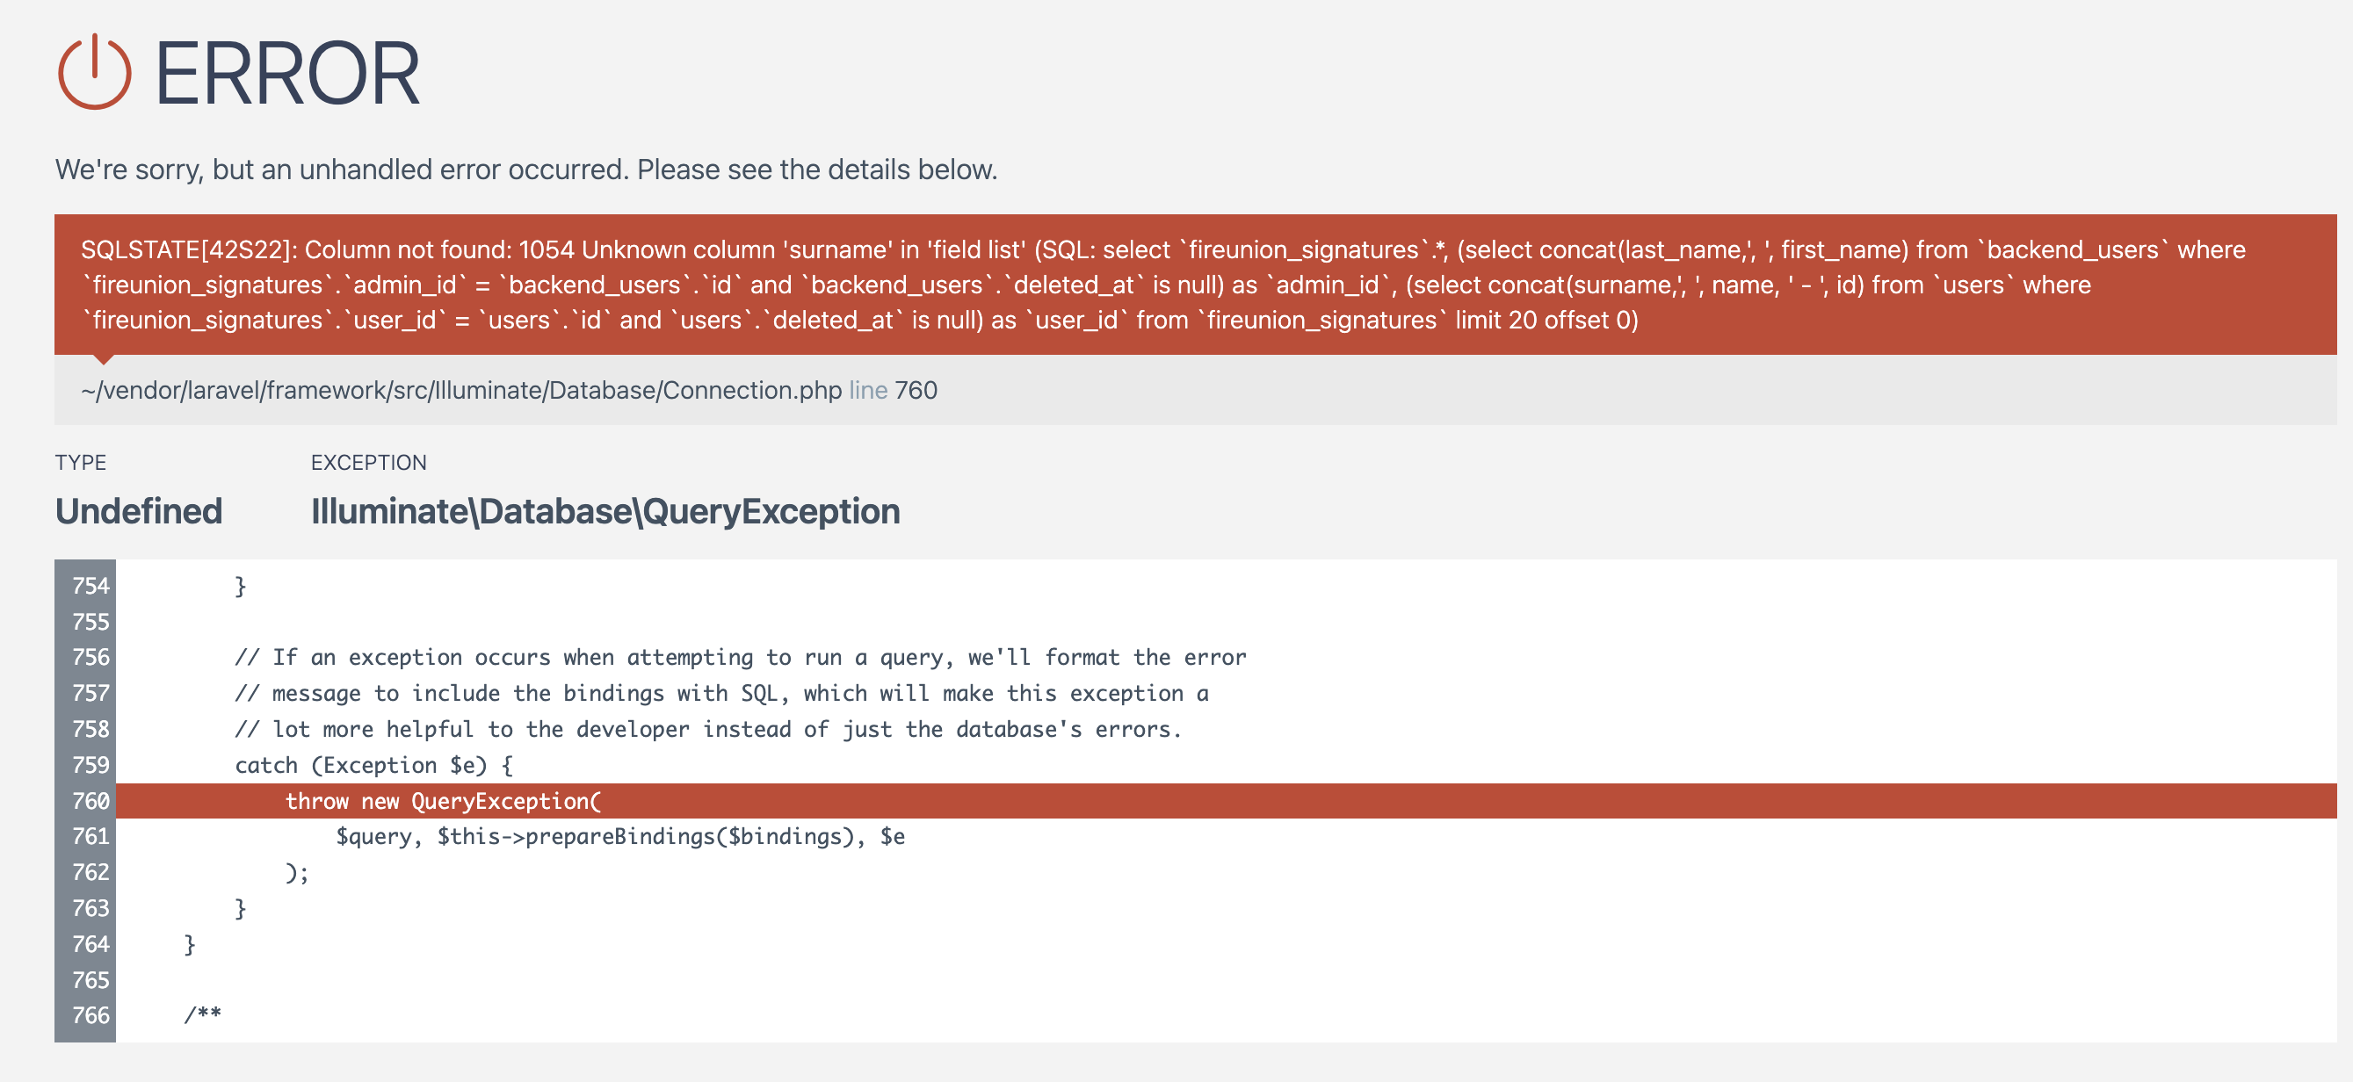
Task: Click the small arrow under the error box
Action: point(105,359)
